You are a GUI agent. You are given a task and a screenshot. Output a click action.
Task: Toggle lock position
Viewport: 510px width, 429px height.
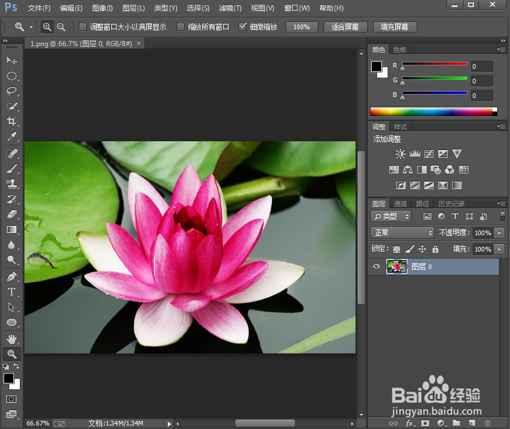422,249
